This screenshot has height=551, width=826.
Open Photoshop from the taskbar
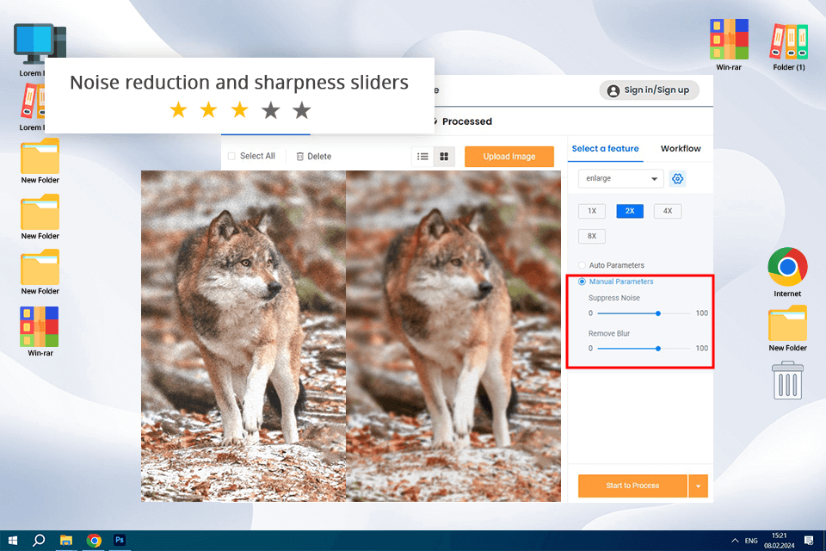120,541
